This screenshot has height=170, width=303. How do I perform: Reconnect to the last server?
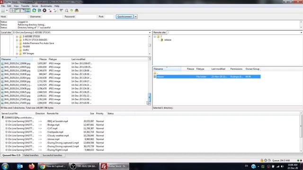point(55,10)
